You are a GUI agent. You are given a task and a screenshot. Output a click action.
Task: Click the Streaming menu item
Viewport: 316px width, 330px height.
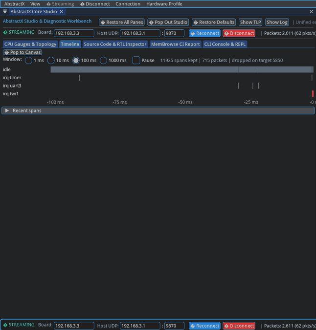pyautogui.click(x=60, y=4)
